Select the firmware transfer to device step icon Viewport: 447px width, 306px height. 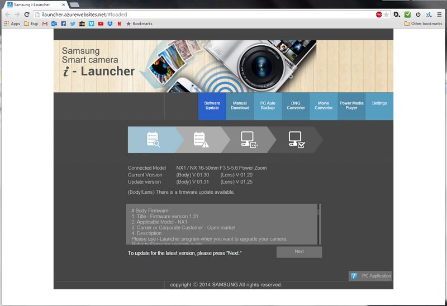point(249,140)
